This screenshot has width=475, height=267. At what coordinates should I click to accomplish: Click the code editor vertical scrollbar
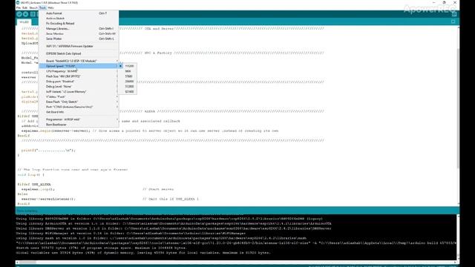458,109
